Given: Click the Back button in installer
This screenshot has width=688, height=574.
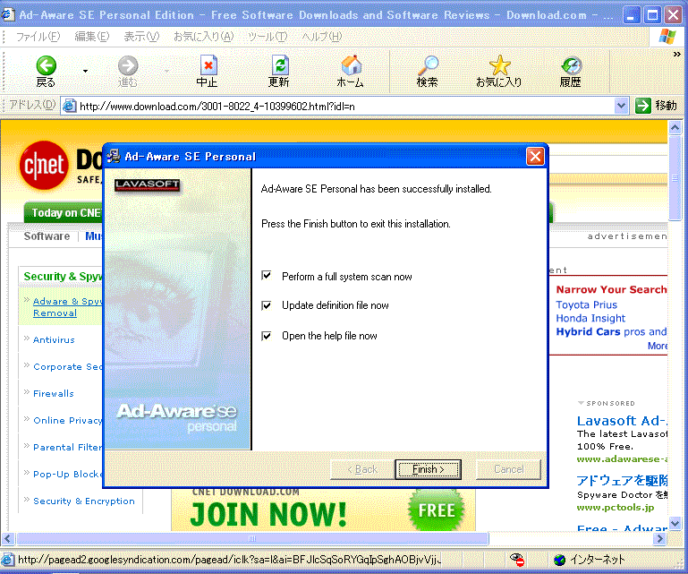Looking at the screenshot, I should coord(362,469).
